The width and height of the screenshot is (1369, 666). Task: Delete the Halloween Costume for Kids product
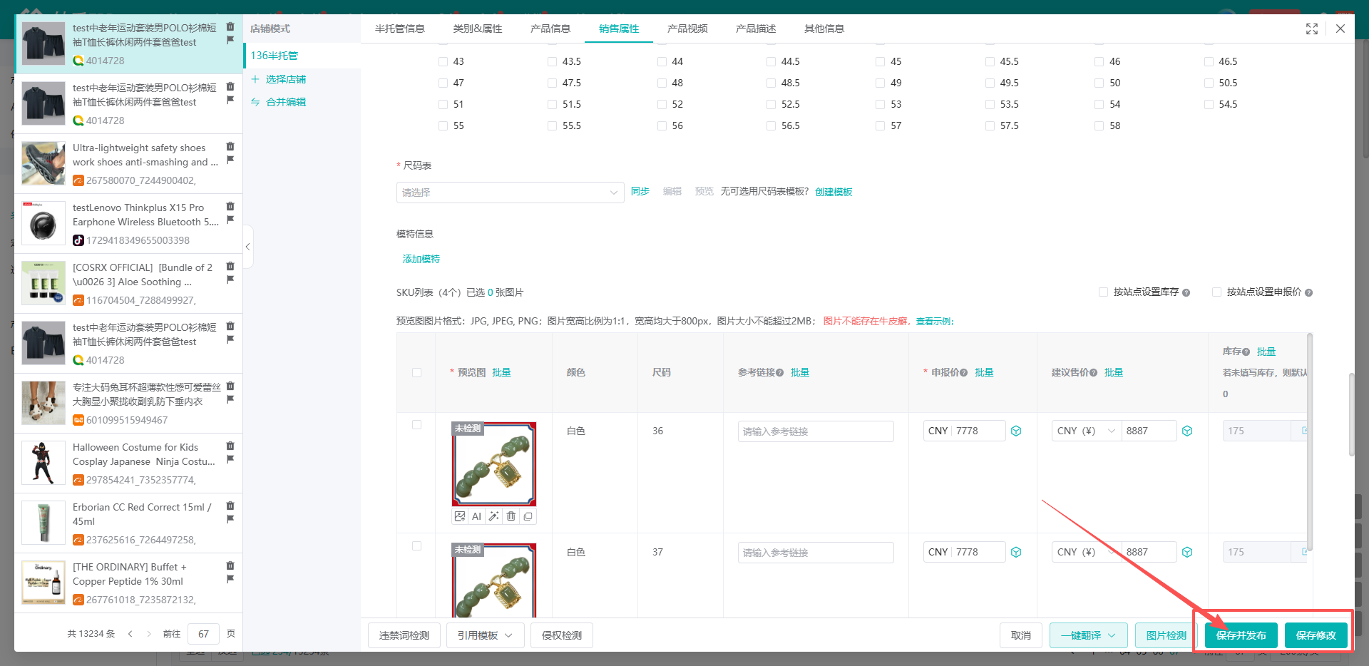point(230,446)
